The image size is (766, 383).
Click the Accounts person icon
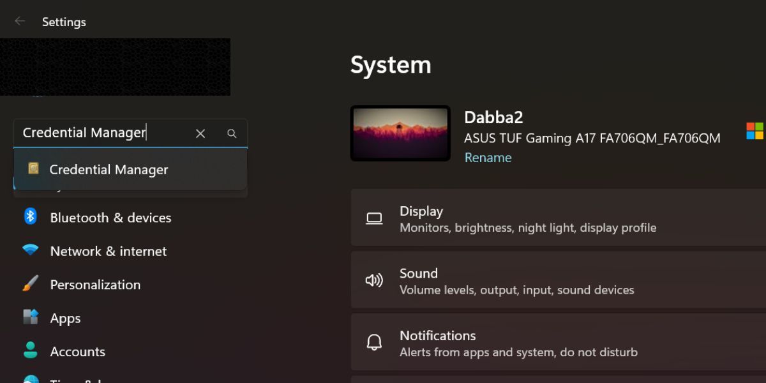pyautogui.click(x=30, y=350)
